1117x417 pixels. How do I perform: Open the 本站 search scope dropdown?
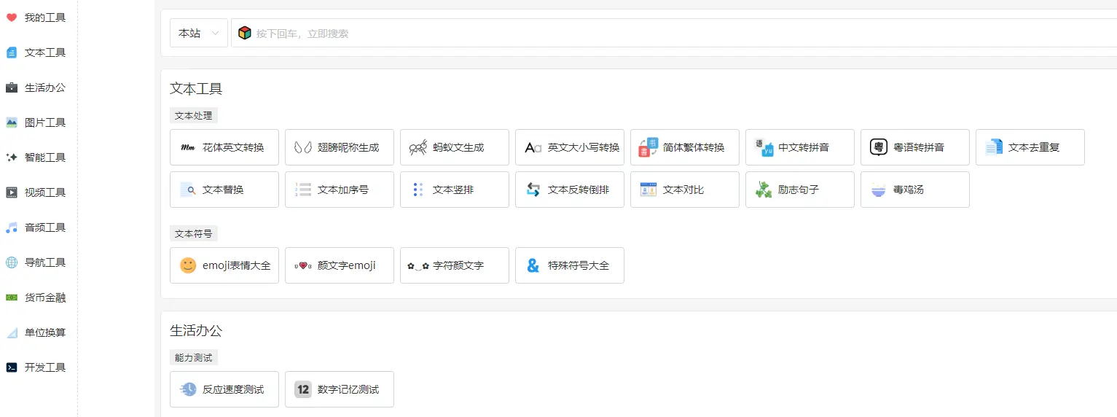pyautogui.click(x=199, y=33)
